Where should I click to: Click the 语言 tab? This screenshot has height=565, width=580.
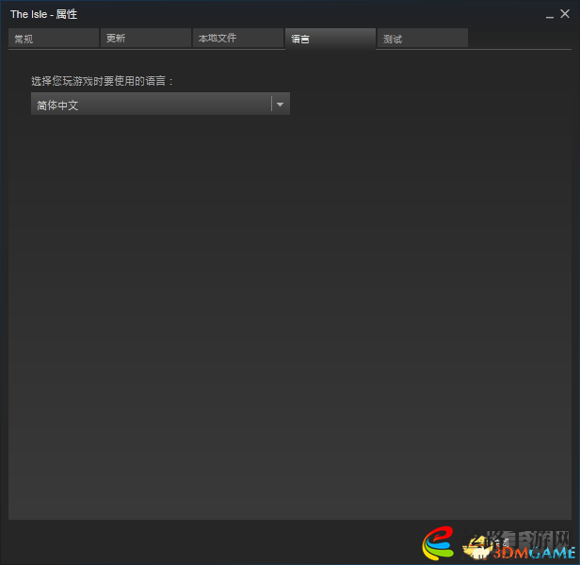330,39
